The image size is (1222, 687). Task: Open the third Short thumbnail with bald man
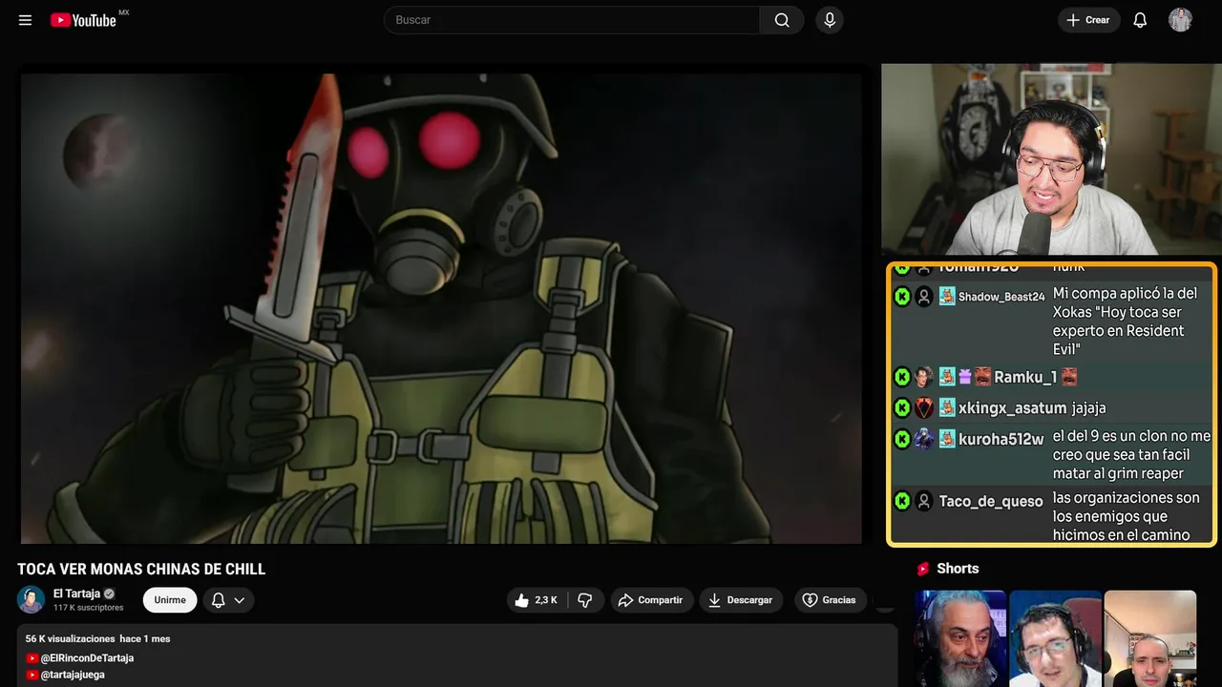point(1149,638)
